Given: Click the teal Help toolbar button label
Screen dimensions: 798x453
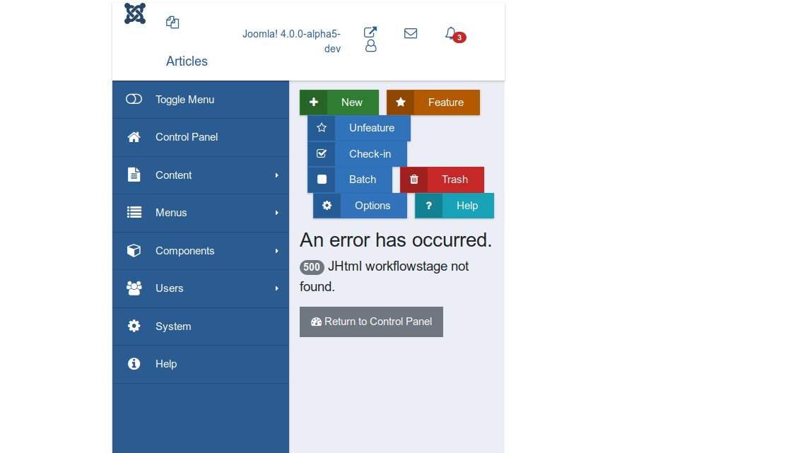Looking at the screenshot, I should (x=467, y=206).
